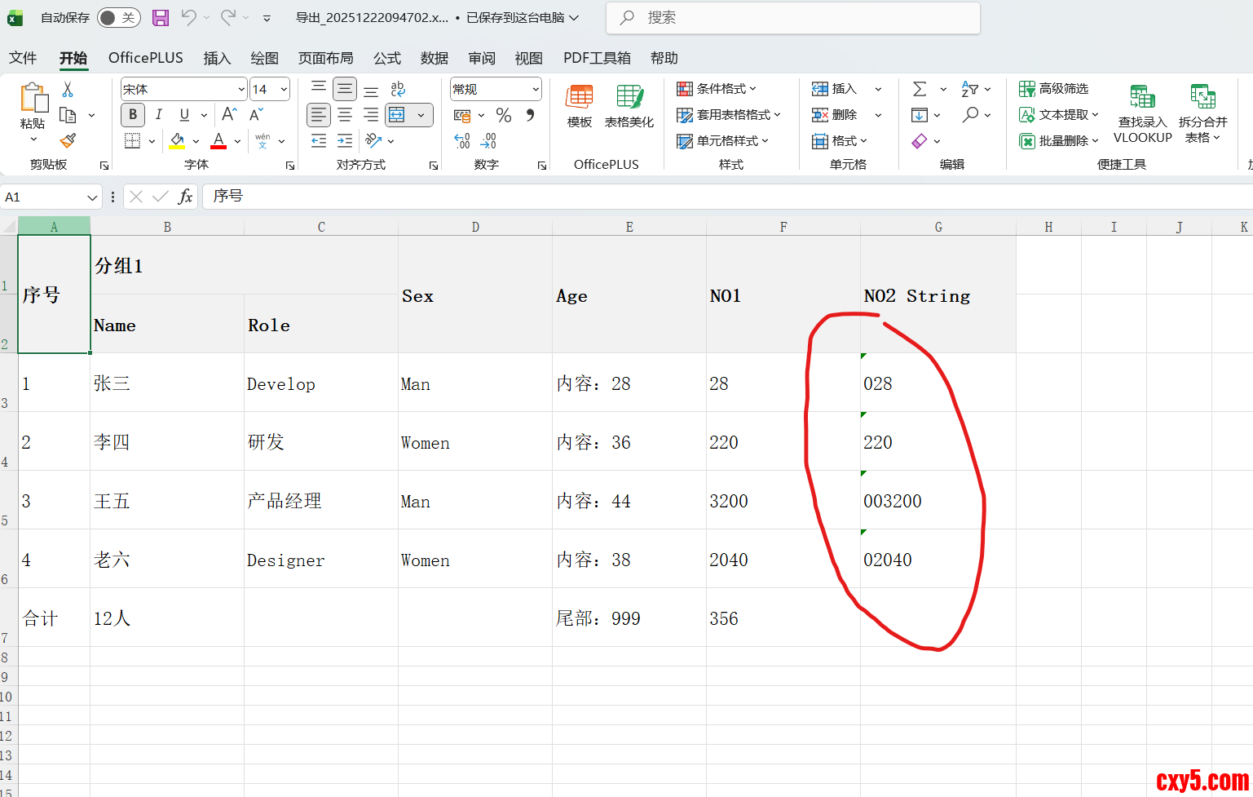Image resolution: width=1253 pixels, height=797 pixels.
Task: Click the percent style icon
Action: (504, 115)
